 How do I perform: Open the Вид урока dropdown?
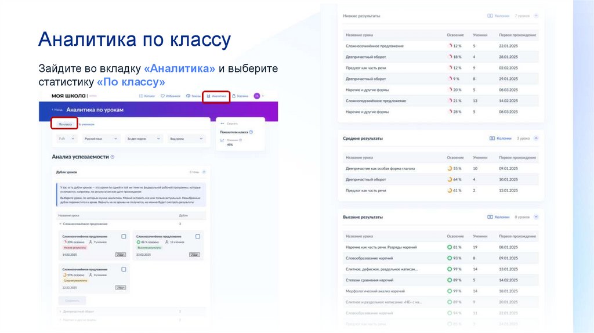click(186, 139)
